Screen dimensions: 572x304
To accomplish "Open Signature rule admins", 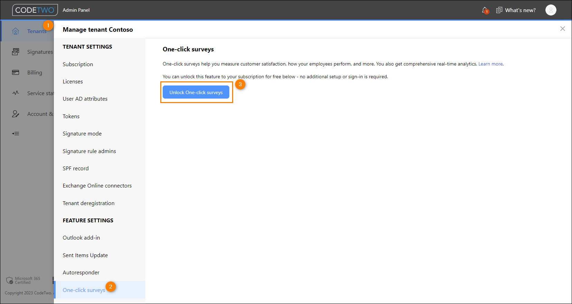I will 89,151.
